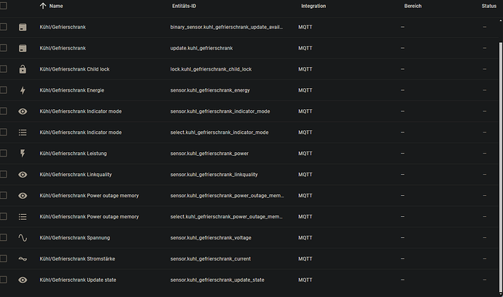The height and width of the screenshot is (297, 503).
Task: Click the eye icon for Update state
Action: [23, 280]
